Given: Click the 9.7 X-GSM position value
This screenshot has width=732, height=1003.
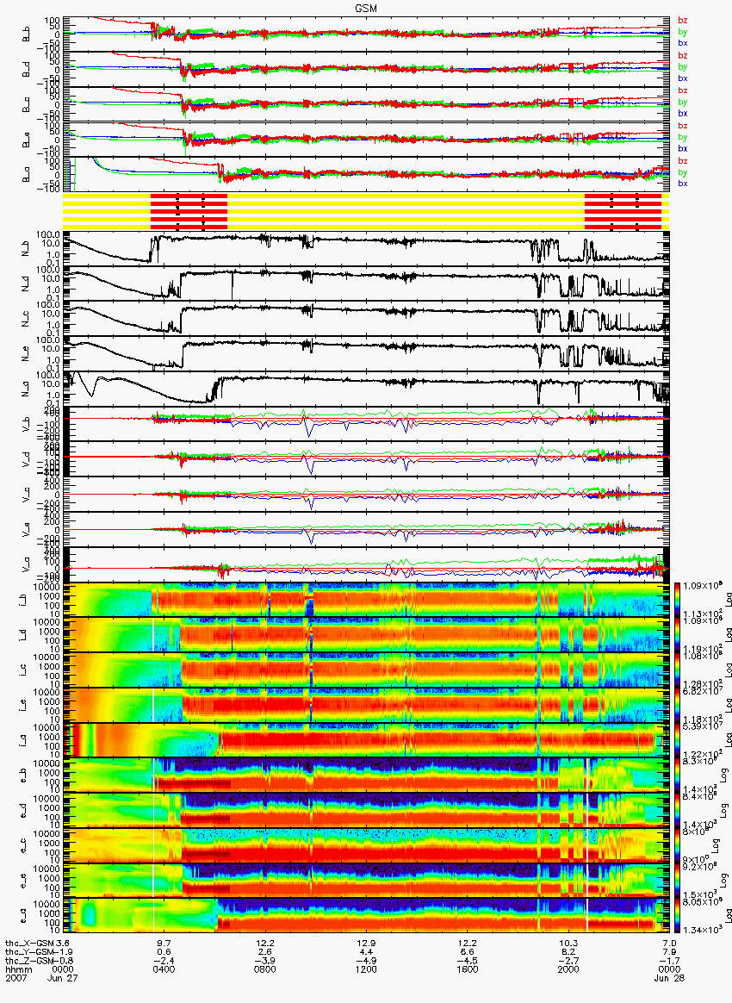Looking at the screenshot, I should pyautogui.click(x=164, y=944).
